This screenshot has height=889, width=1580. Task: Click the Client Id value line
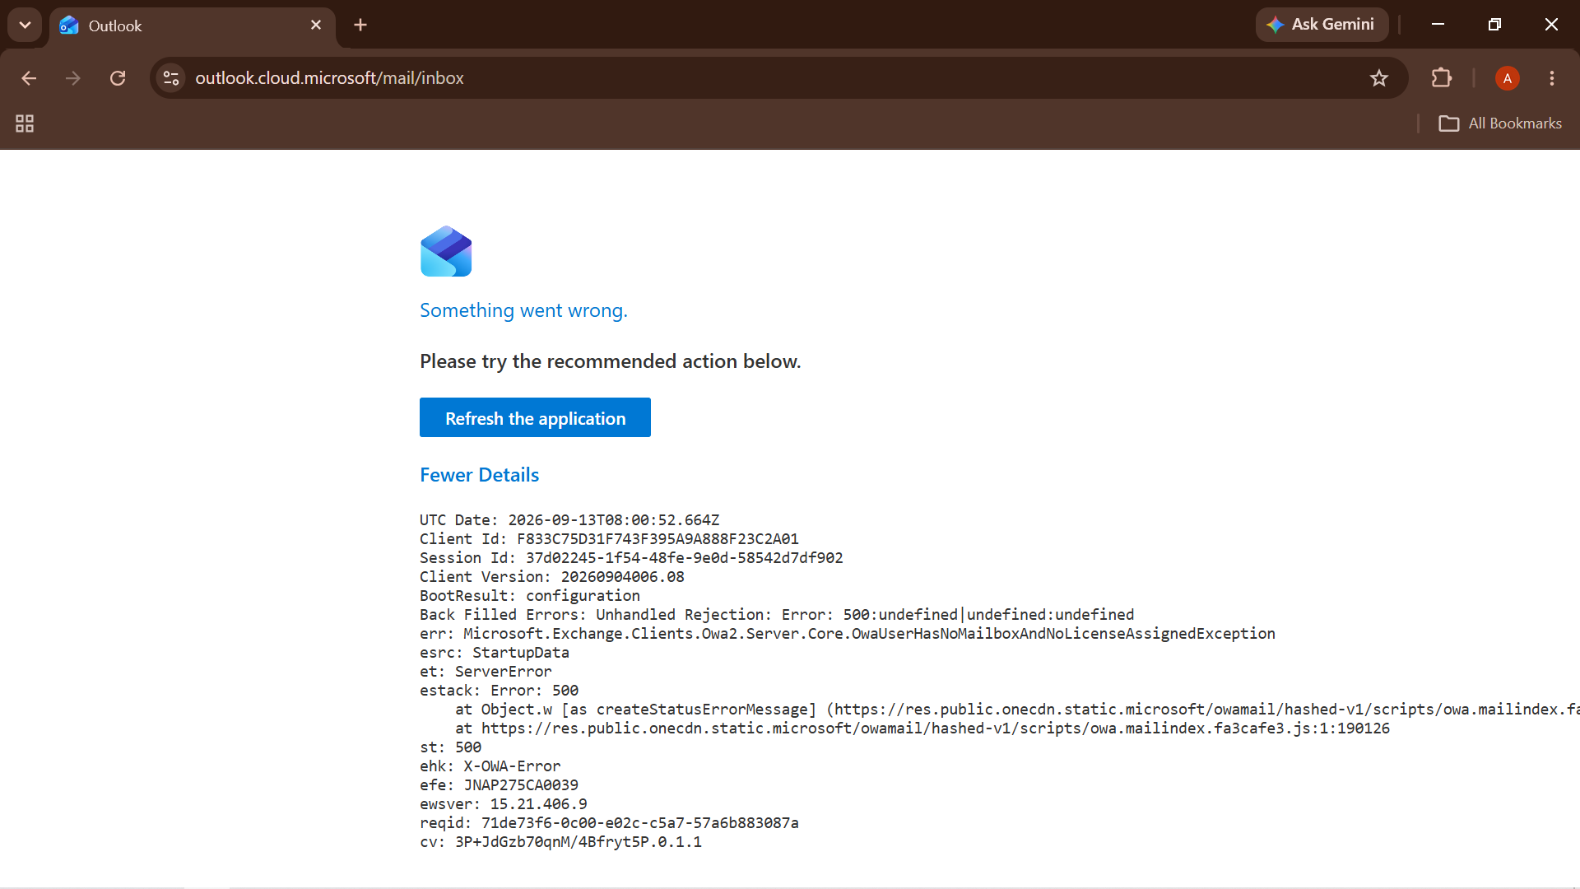[x=609, y=539]
